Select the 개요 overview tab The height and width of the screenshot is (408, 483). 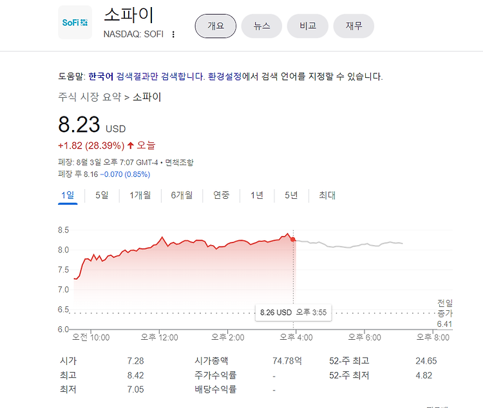(x=216, y=26)
